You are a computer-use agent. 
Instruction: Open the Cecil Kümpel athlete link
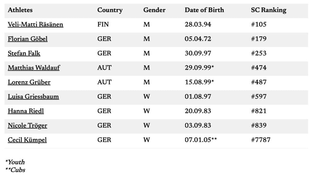(x=27, y=140)
